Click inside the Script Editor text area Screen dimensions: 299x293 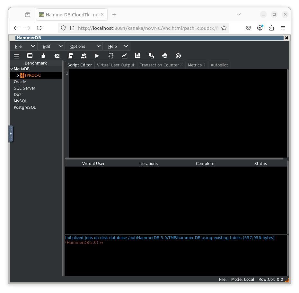click(177, 114)
